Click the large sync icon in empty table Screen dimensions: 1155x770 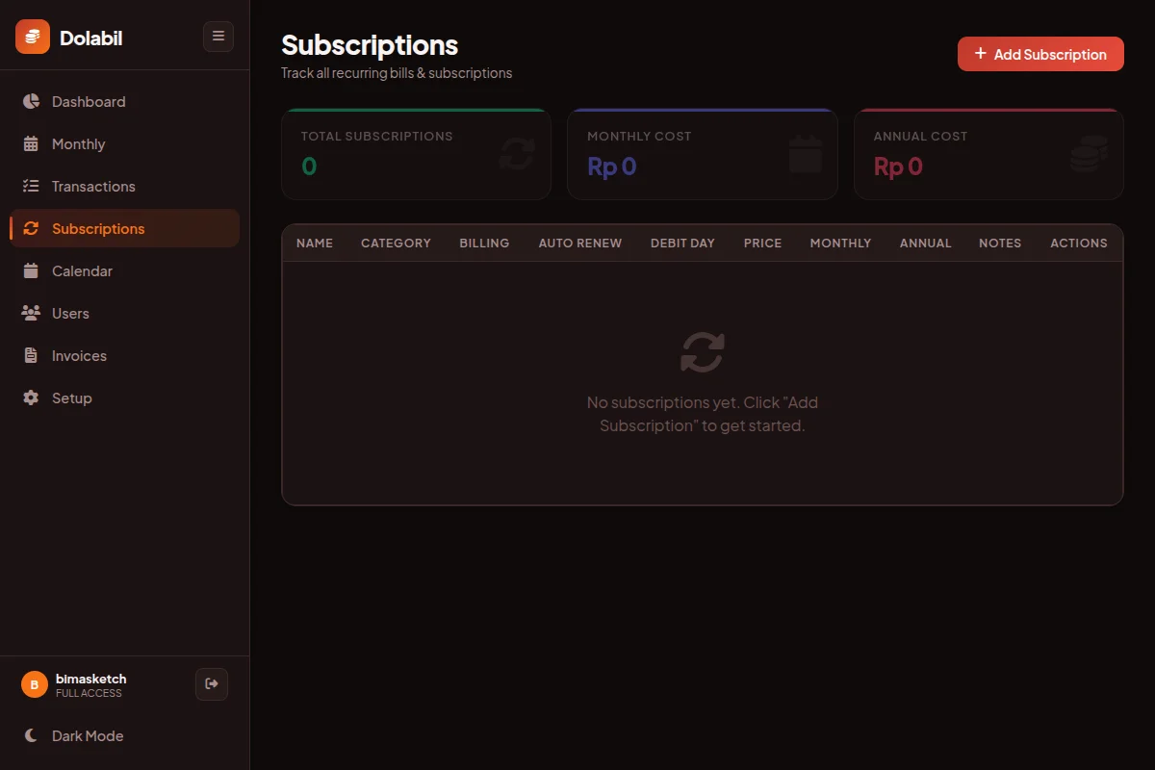[x=703, y=352]
